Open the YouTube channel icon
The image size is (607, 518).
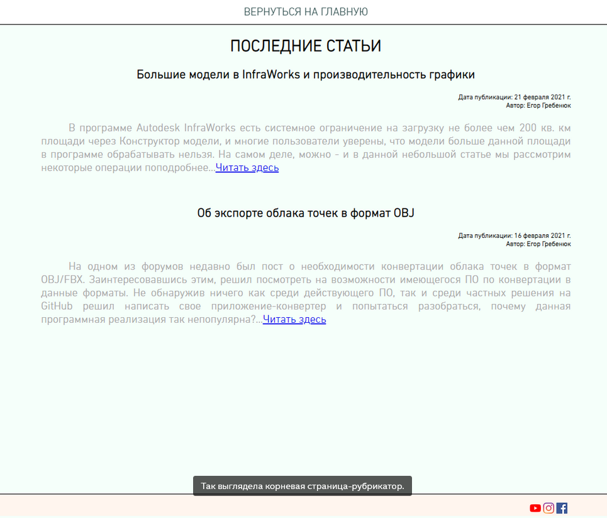[x=535, y=508]
